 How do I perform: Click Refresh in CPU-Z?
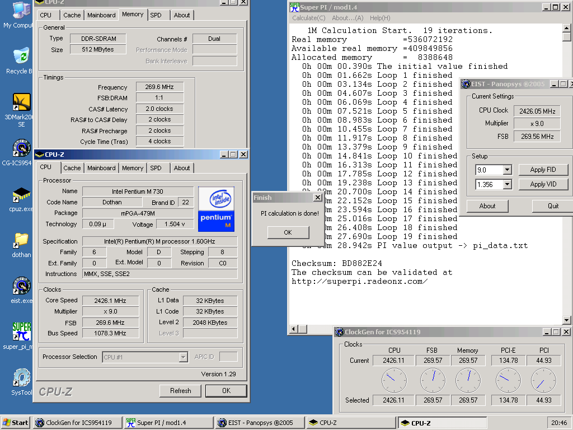tap(181, 391)
